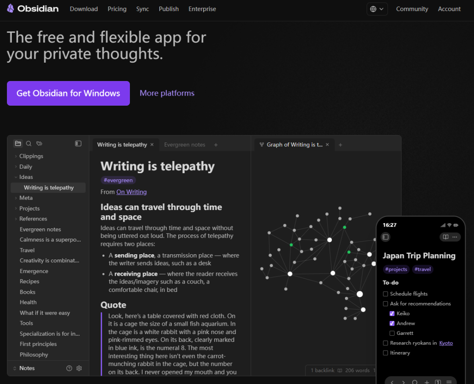This screenshot has width=474, height=384.
Task: Check the Schedule flights checkbox
Action: click(385, 294)
